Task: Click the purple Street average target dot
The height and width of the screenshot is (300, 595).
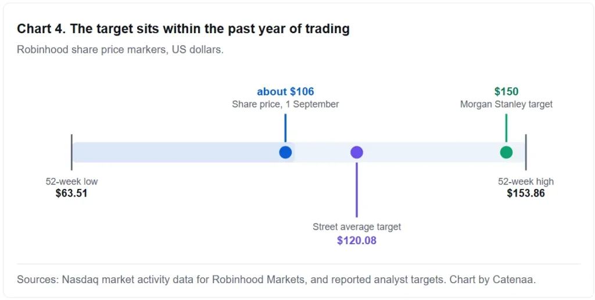Action: (357, 152)
